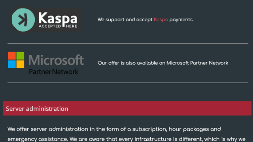The image size is (253, 142).
Task: Select the 'Our offer is also available' sentence
Action: tap(163, 63)
